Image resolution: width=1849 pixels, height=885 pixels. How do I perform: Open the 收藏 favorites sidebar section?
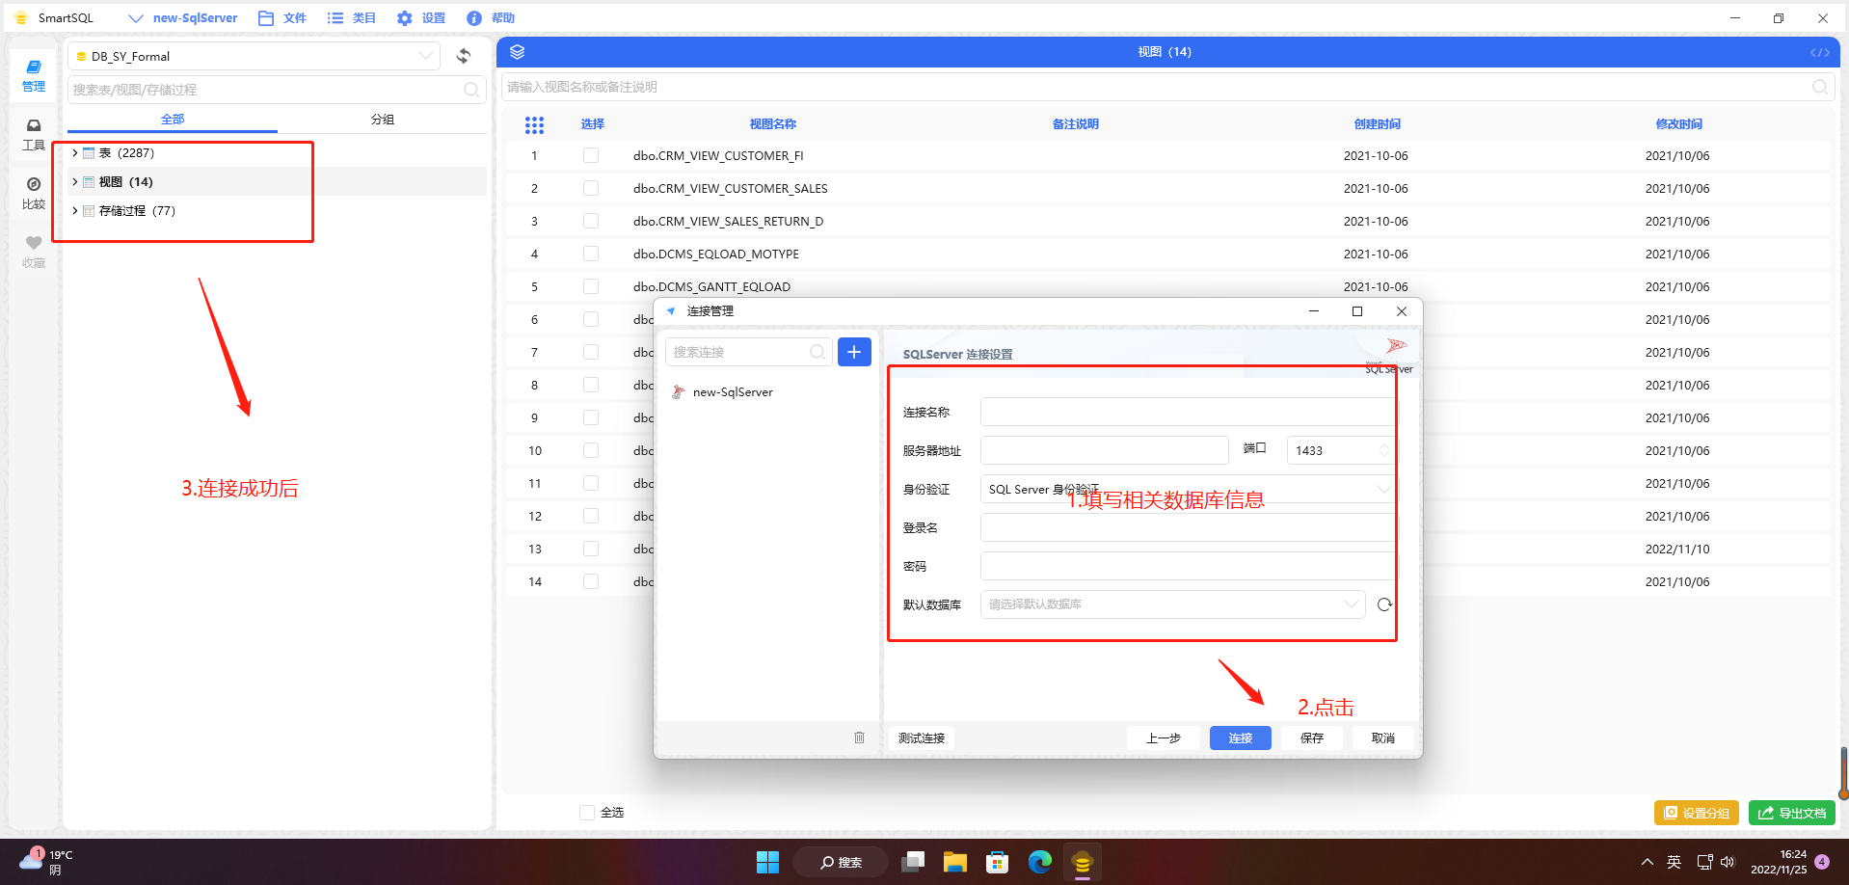coord(34,253)
